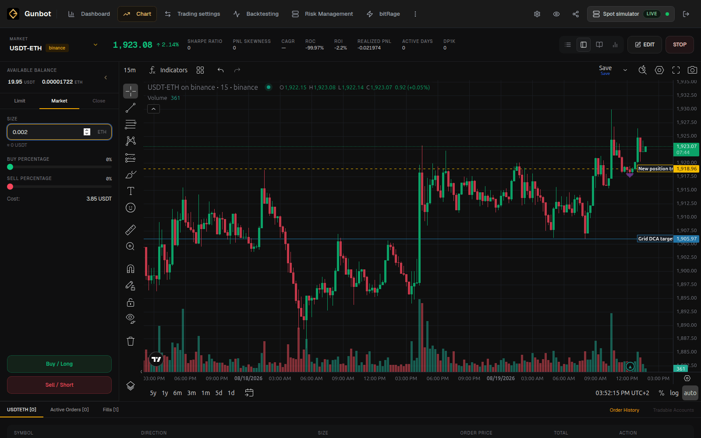Open the go to date calendar icon
This screenshot has width=701, height=438.
click(249, 393)
